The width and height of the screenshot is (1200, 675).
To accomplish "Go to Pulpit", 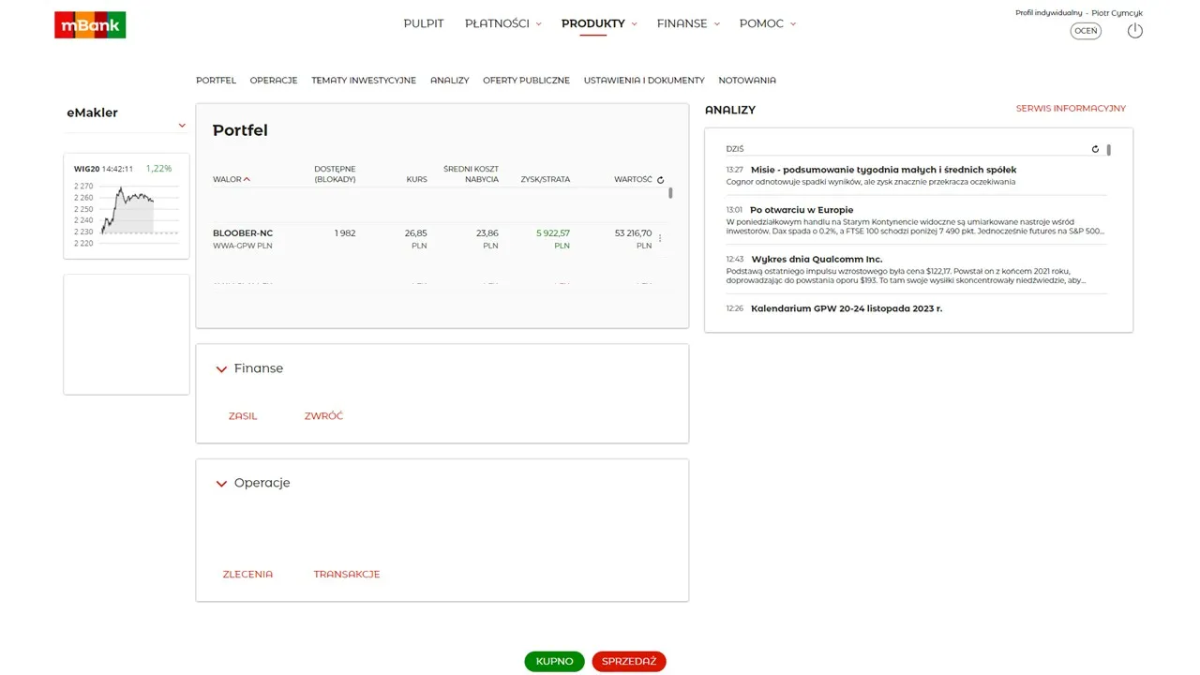I will pos(424,23).
